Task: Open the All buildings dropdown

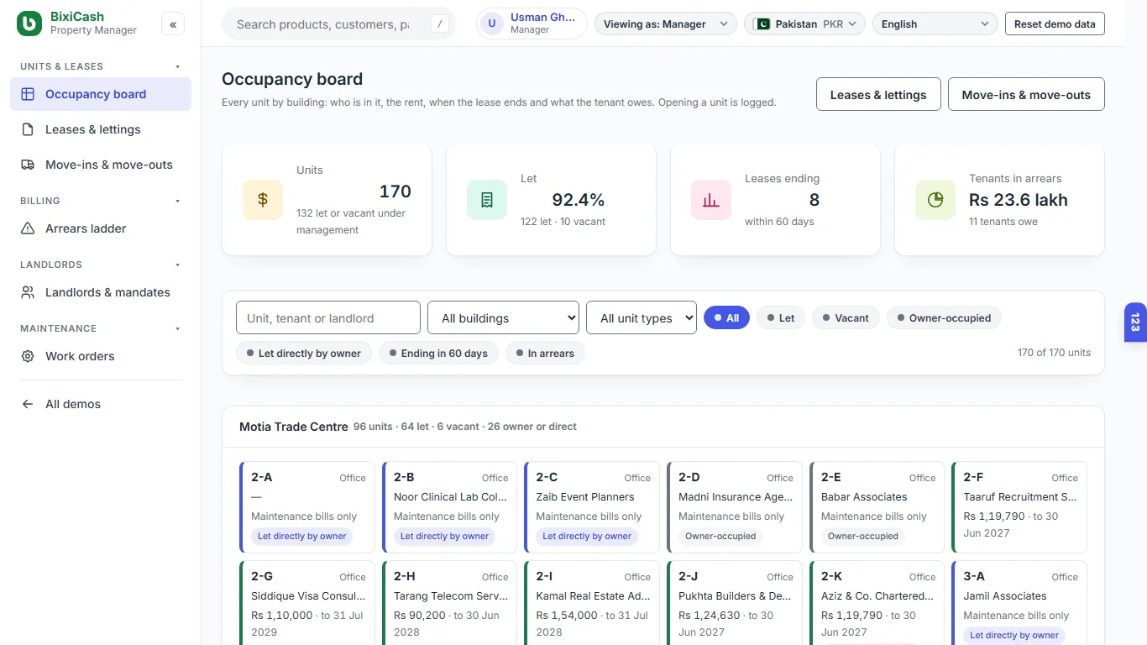Action: 504,317
